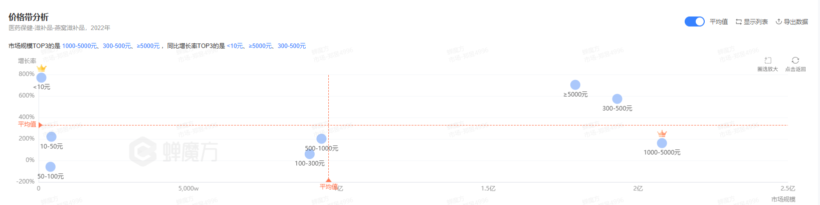Click the 500-1000元 data bubble
Viewport: 820px width, 205px height.
pos(322,139)
